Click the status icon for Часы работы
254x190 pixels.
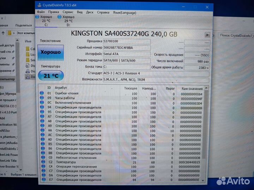coord(42,97)
